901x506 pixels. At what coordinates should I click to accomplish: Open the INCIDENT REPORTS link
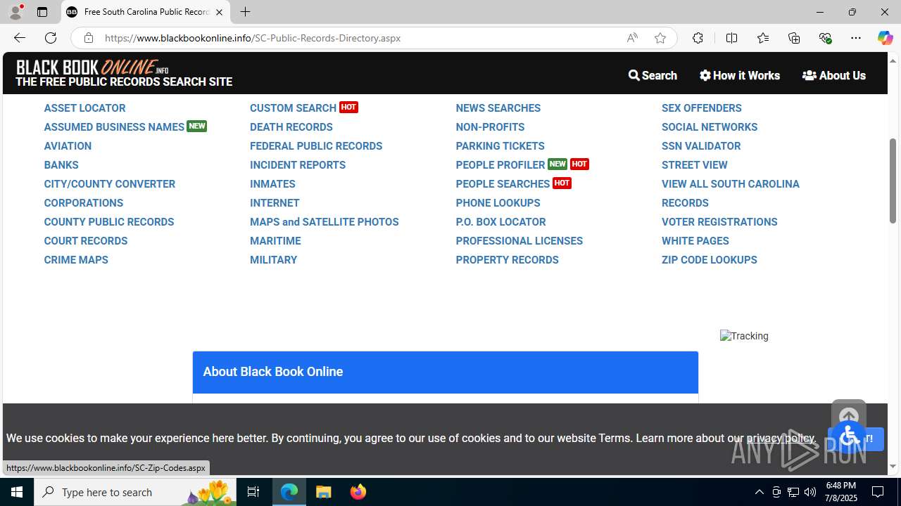tap(298, 165)
